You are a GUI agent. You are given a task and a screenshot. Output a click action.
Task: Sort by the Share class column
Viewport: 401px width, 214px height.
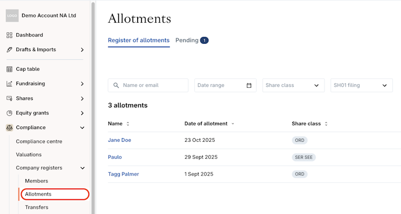(x=326, y=124)
